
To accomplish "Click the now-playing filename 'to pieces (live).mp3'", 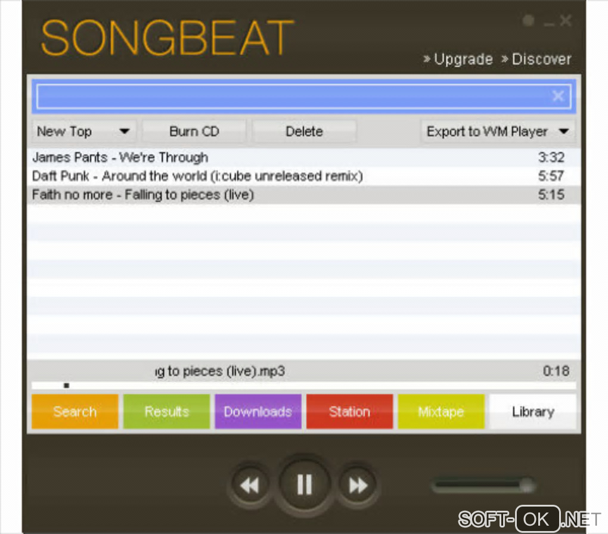I will click(x=226, y=371).
